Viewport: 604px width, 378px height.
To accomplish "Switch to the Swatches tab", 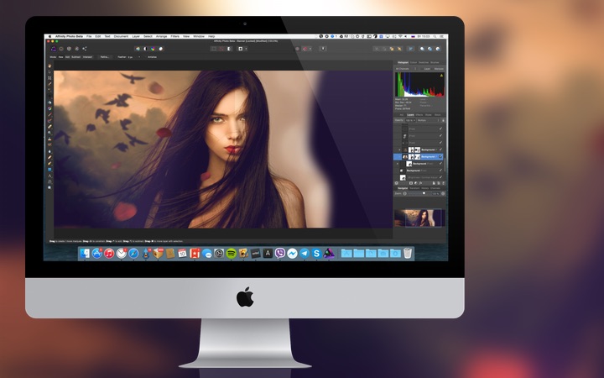I will pos(424,62).
